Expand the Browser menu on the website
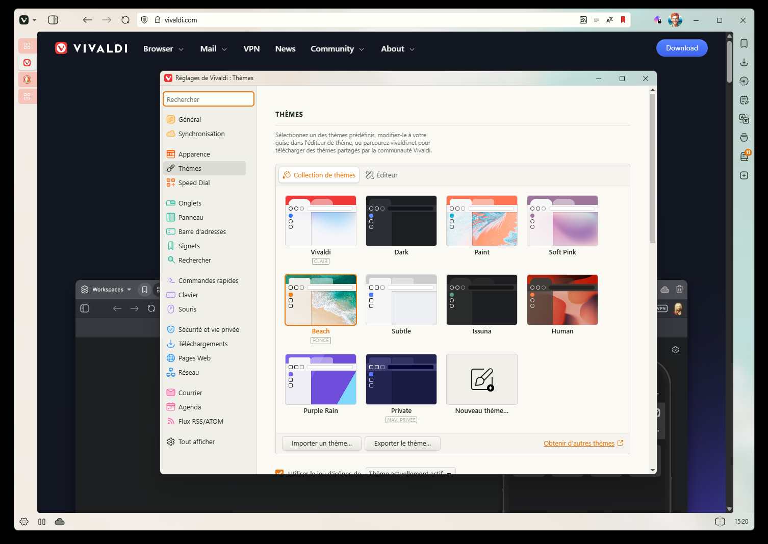 coord(163,49)
